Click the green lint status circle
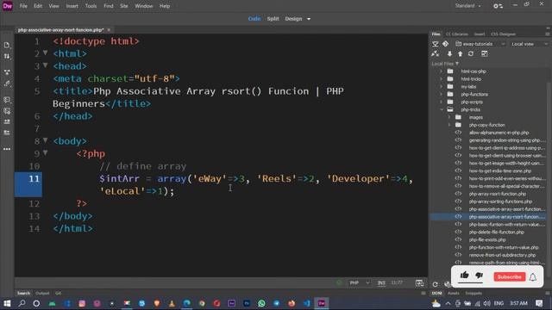The width and height of the screenshot is (552, 310). click(339, 282)
